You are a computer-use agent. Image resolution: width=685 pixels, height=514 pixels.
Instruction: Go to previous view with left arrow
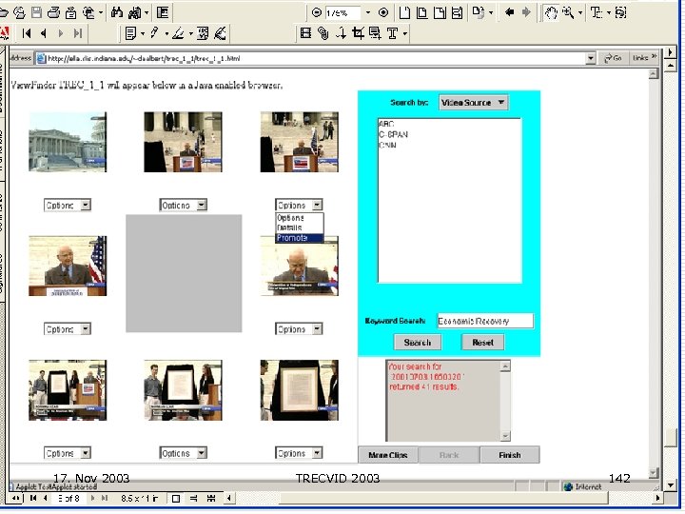pos(509,12)
